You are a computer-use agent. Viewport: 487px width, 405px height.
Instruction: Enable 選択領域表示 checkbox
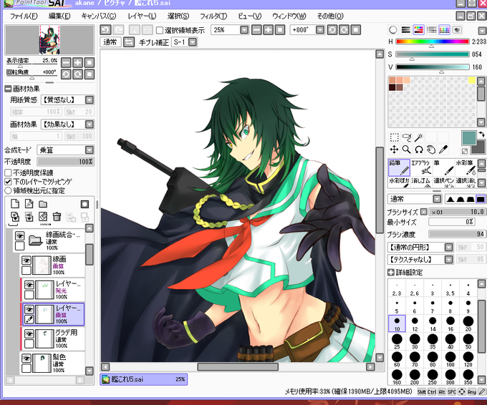click(x=159, y=30)
